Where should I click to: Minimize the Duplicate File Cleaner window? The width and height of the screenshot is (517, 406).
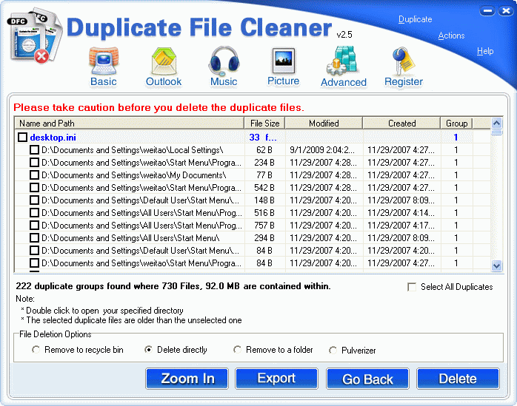(487, 11)
